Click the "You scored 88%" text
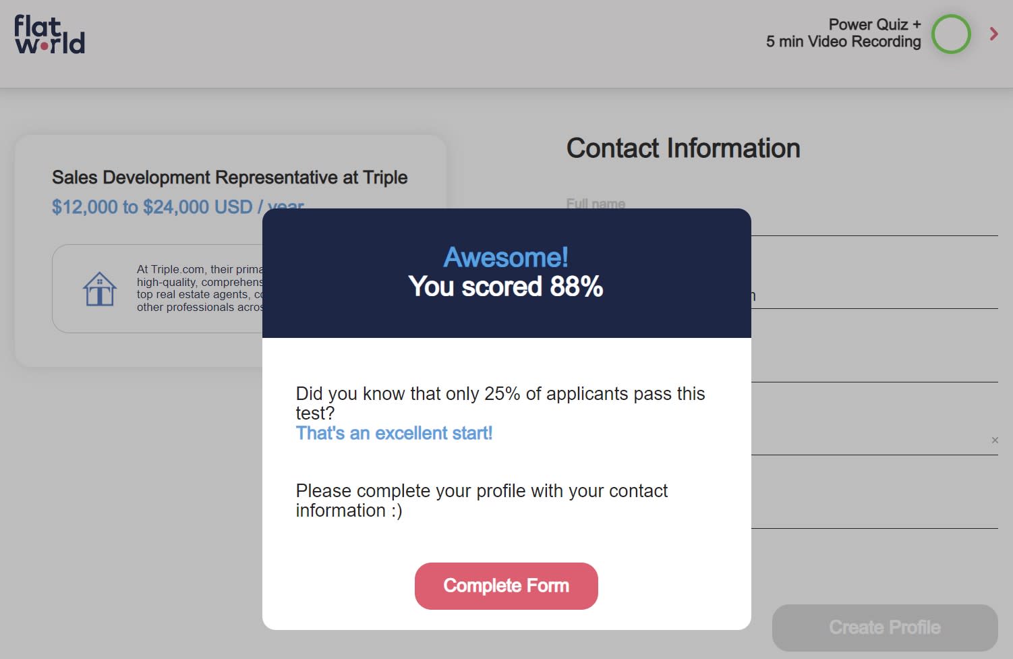1013x659 pixels. pos(506,287)
